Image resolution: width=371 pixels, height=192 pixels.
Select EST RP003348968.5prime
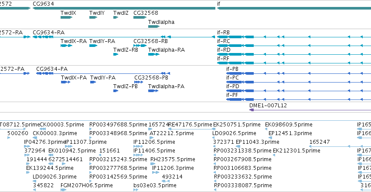(118, 133)
